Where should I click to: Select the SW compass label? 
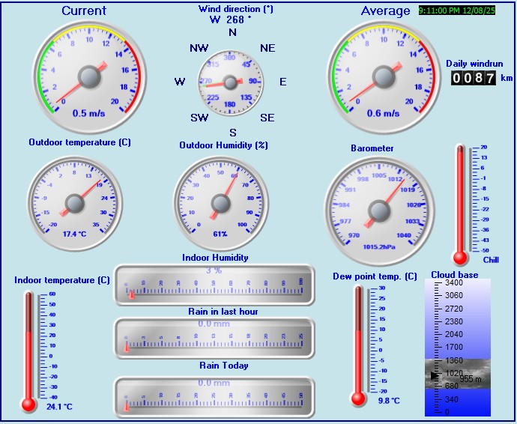click(x=199, y=118)
